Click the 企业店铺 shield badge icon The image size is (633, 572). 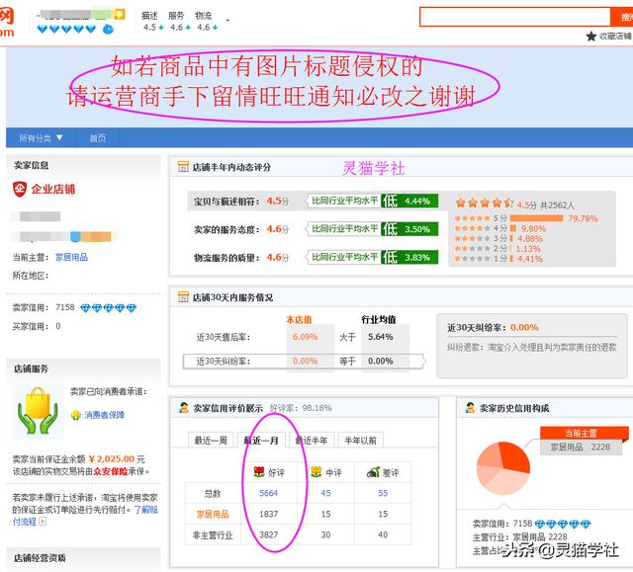tap(20, 189)
